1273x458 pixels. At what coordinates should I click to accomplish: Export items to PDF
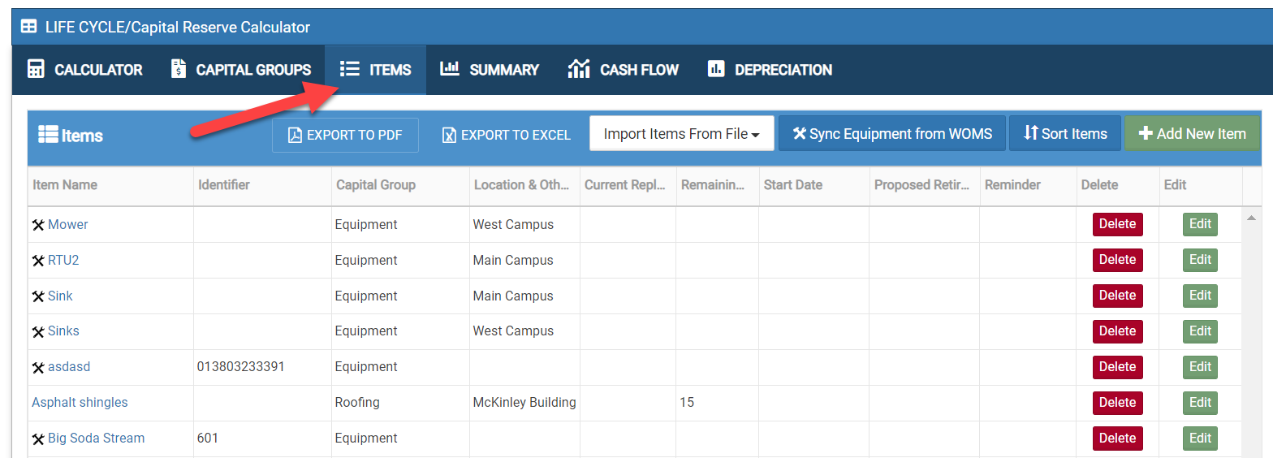point(345,135)
